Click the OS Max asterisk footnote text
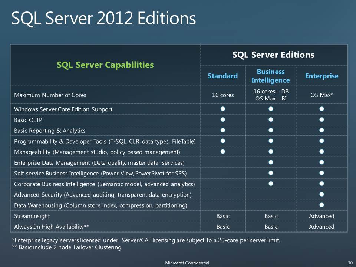 coord(146,240)
